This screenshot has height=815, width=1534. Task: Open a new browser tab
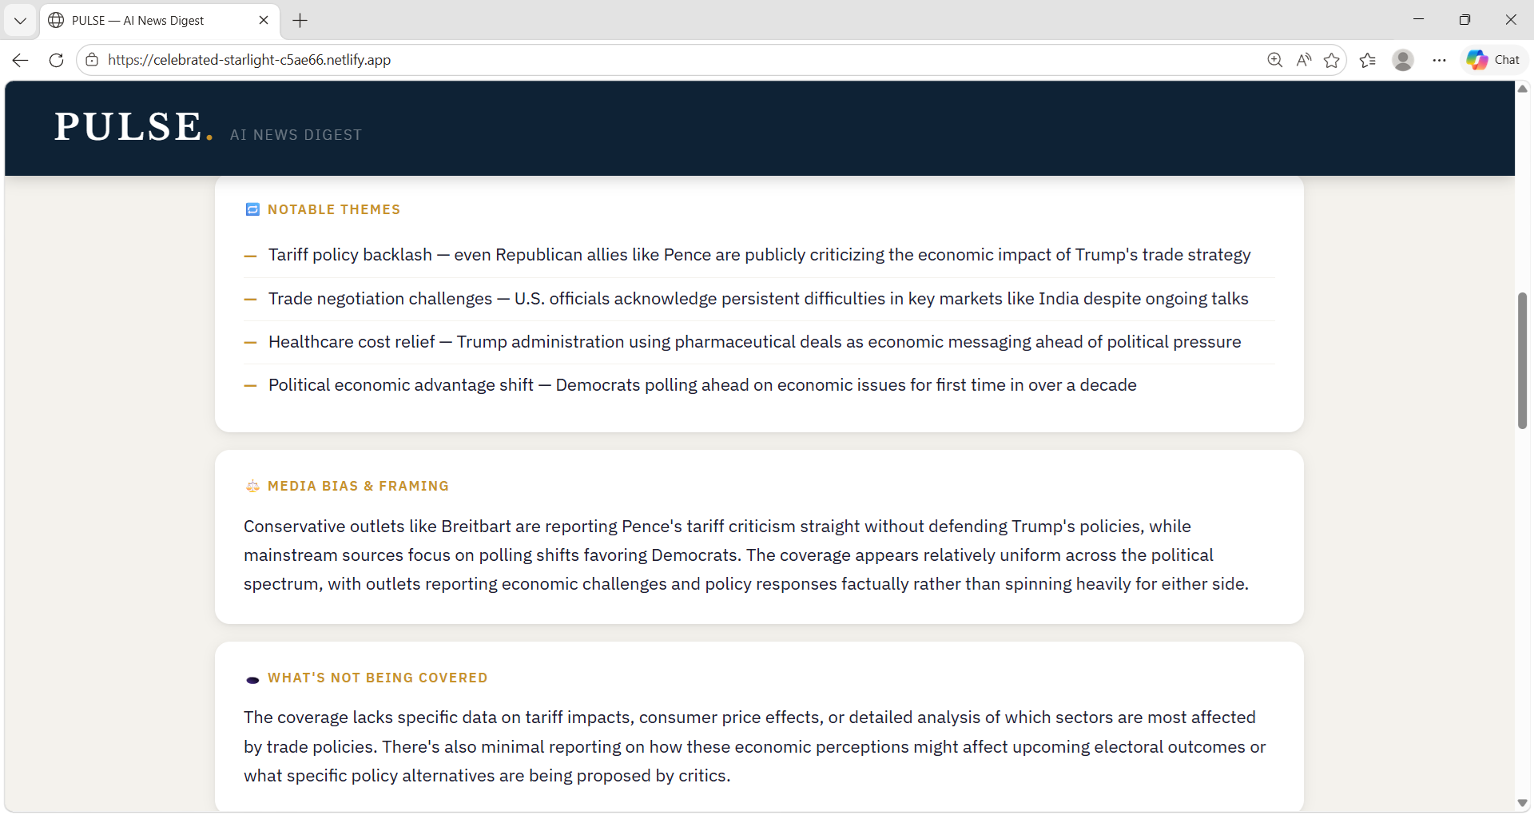point(300,20)
